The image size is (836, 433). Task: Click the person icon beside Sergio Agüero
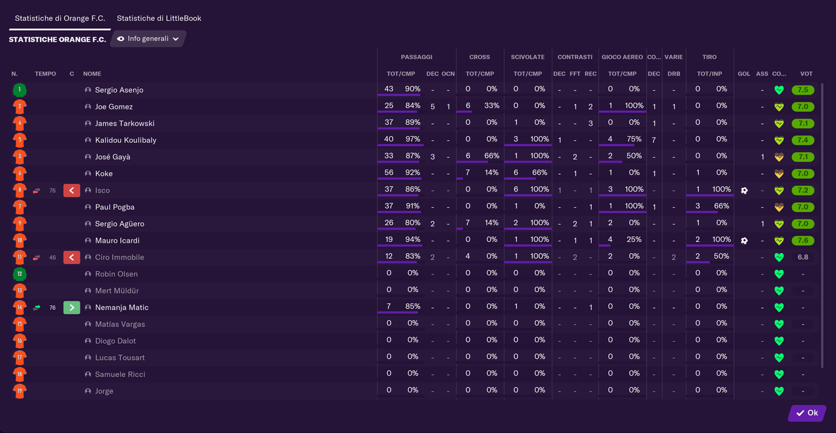pos(88,224)
